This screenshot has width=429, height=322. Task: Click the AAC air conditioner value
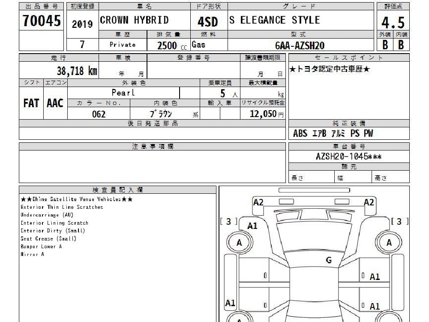coord(55,103)
